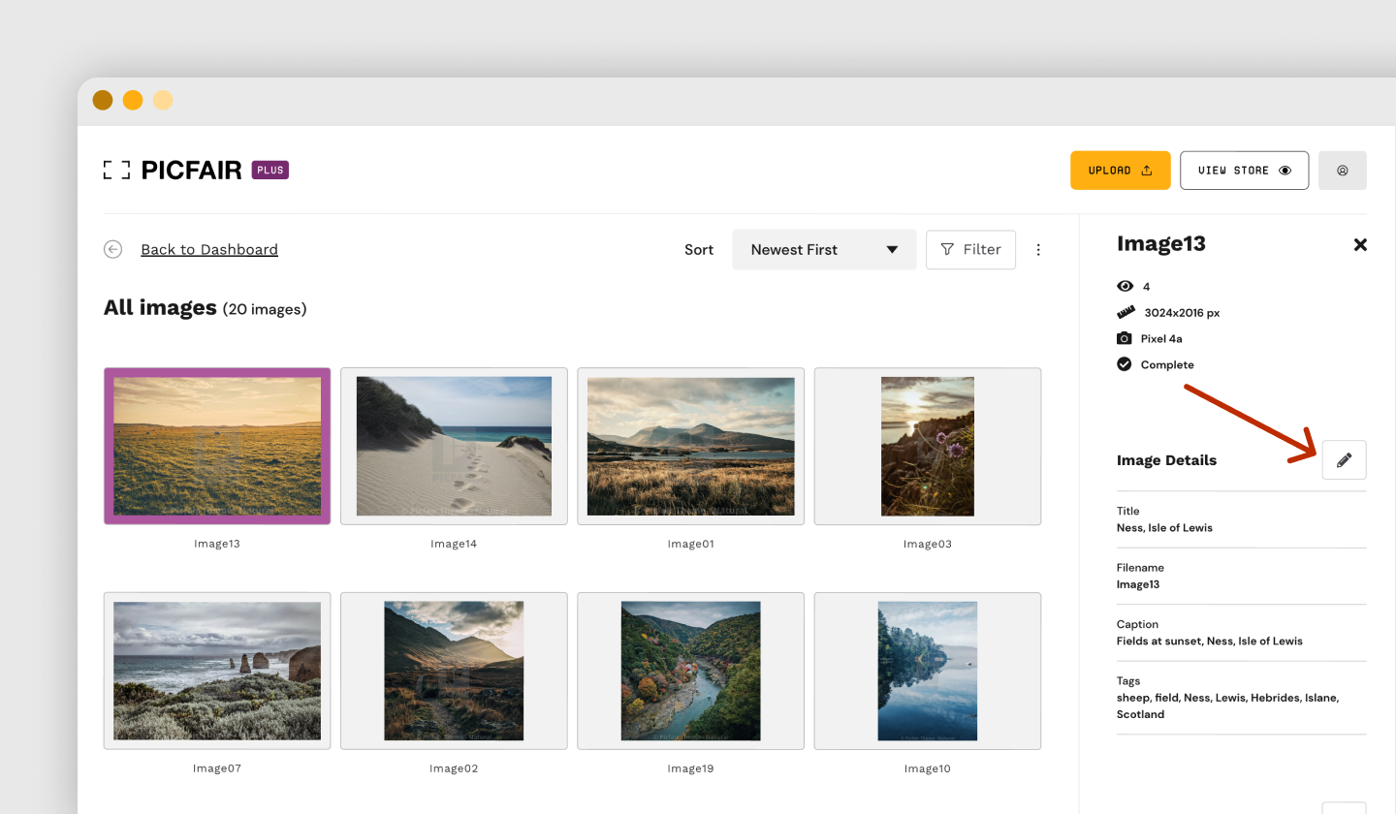Image resolution: width=1396 pixels, height=814 pixels.
Task: Click the PLUS badge
Action: pyautogui.click(x=270, y=170)
